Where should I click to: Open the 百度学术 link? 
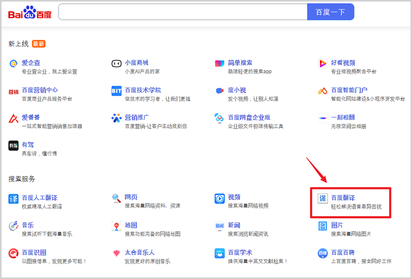[x=240, y=252]
